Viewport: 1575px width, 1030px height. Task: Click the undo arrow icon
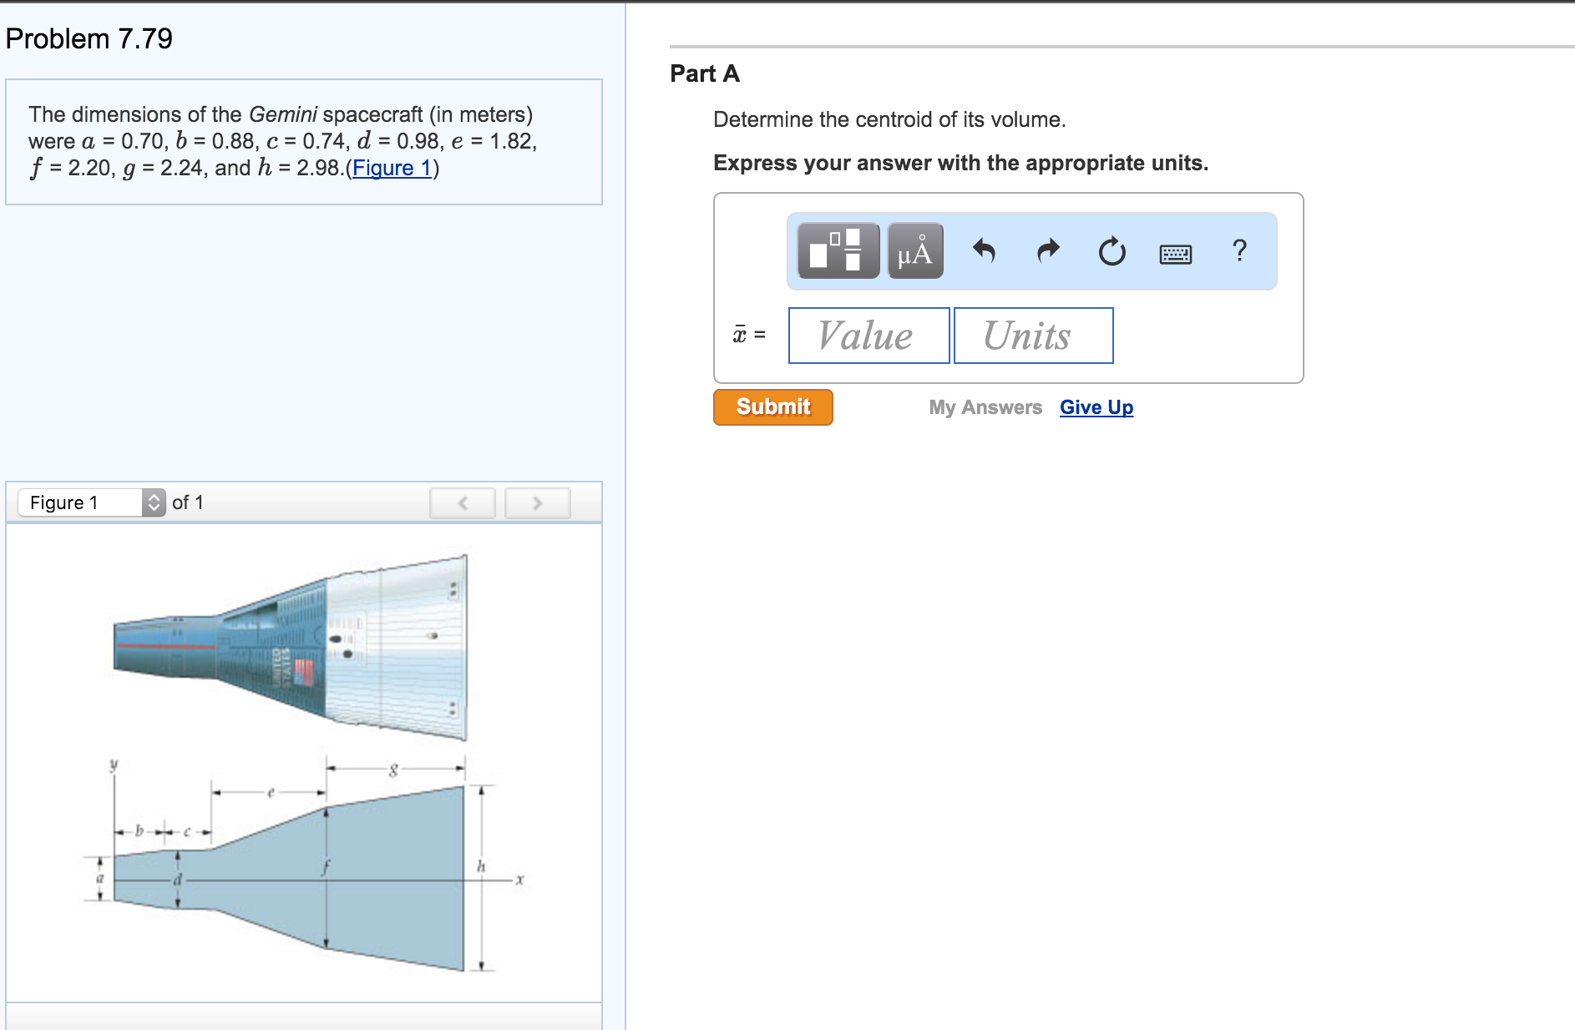point(985,250)
